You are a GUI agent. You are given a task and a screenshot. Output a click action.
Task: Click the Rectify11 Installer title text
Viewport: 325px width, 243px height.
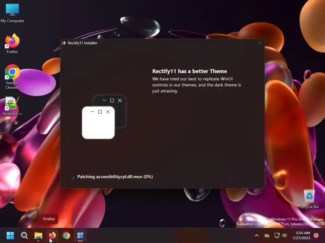point(83,43)
